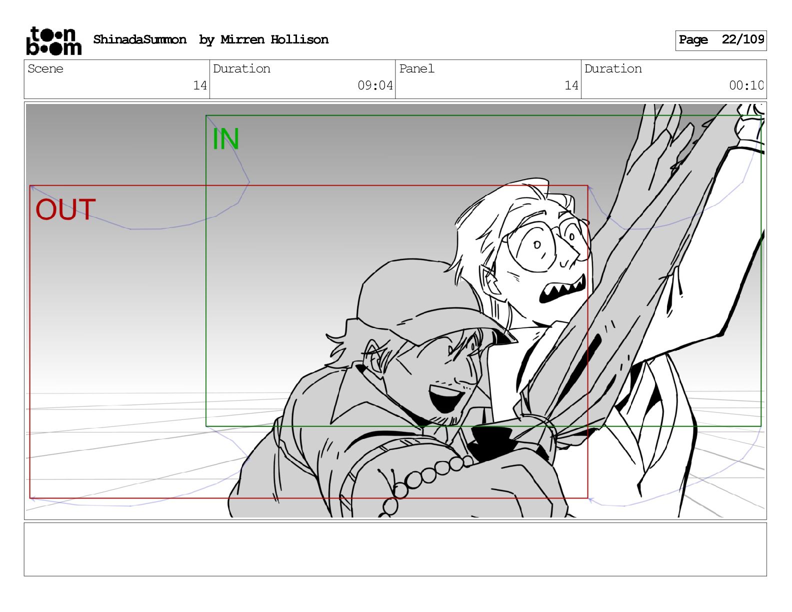Click the 'Scene' header label
Screen dimensions: 792x612
[x=45, y=68]
